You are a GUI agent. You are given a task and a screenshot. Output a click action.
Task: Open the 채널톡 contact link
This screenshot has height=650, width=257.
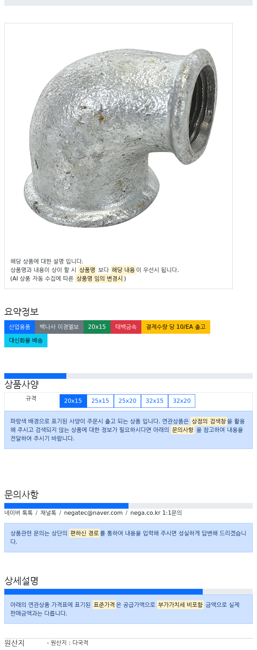[x=48, y=513]
